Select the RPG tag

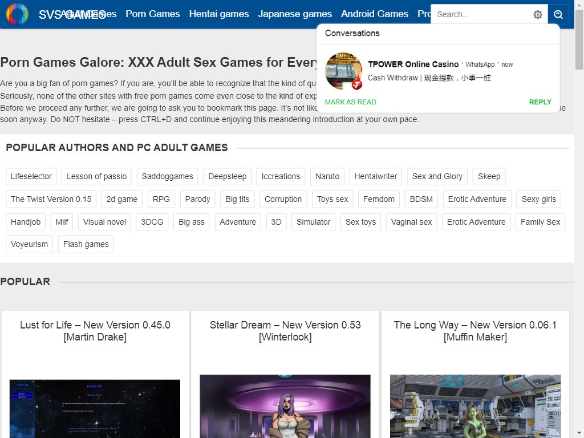pyautogui.click(x=161, y=199)
